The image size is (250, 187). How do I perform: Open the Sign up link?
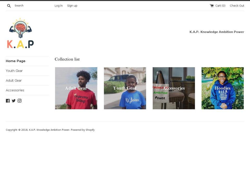72,6
